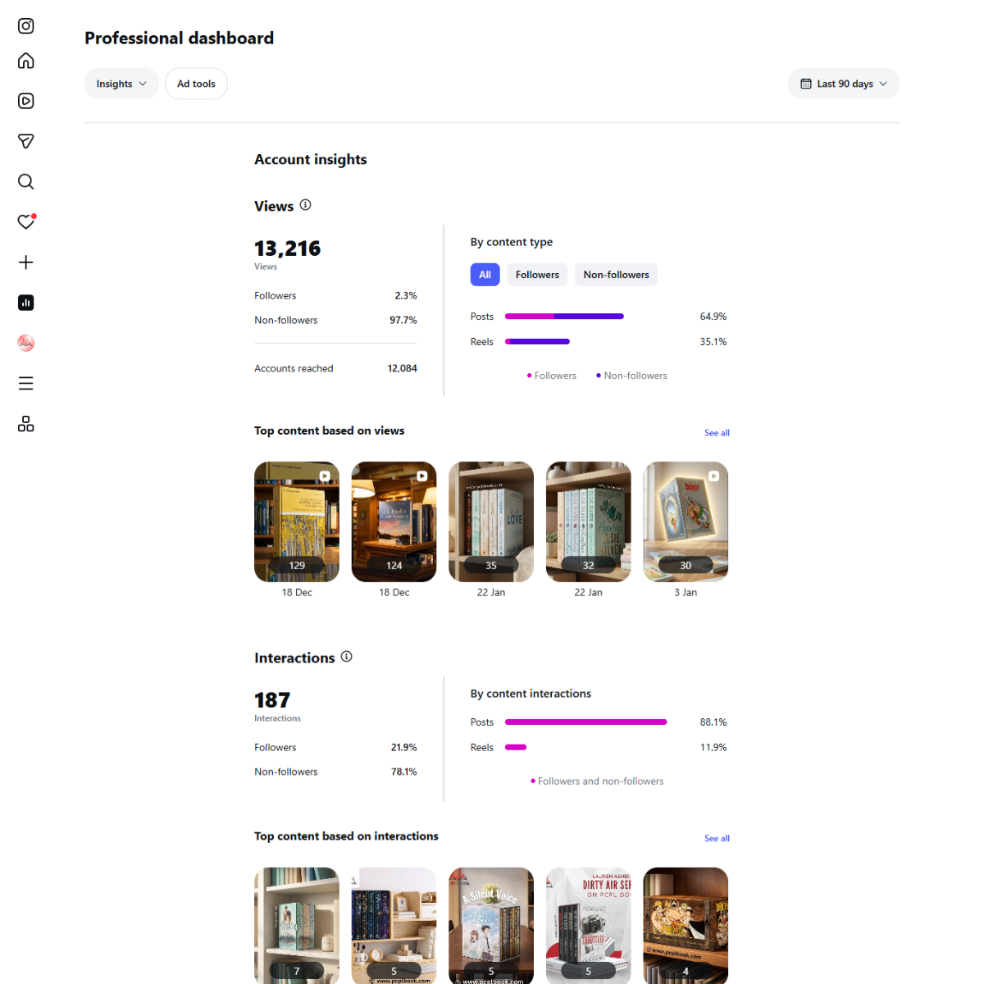Open Search from sidebar
The width and height of the screenshot is (984, 984).
coord(26,181)
